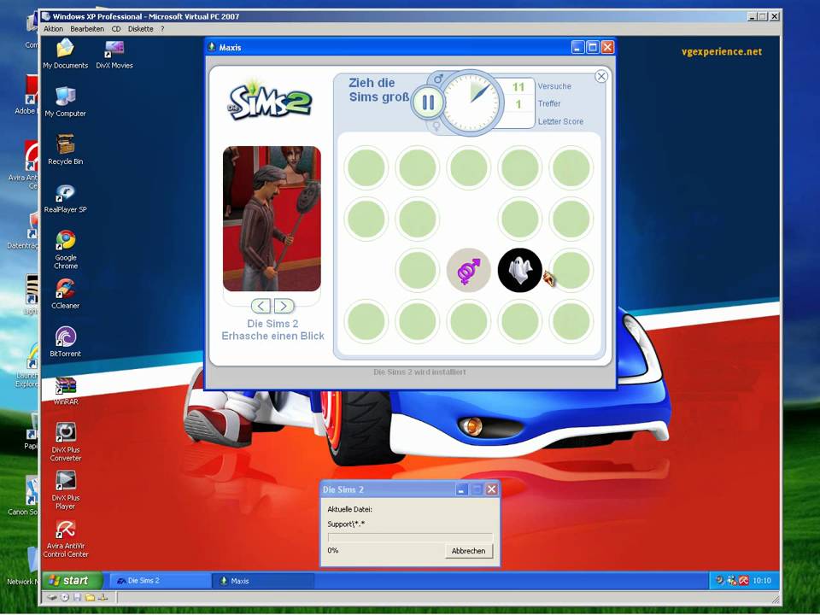
Task: Click the Virtual PC network status icon
Action: coord(103,597)
